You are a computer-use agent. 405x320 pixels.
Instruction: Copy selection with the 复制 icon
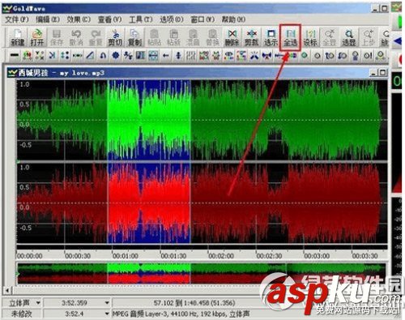pos(134,37)
